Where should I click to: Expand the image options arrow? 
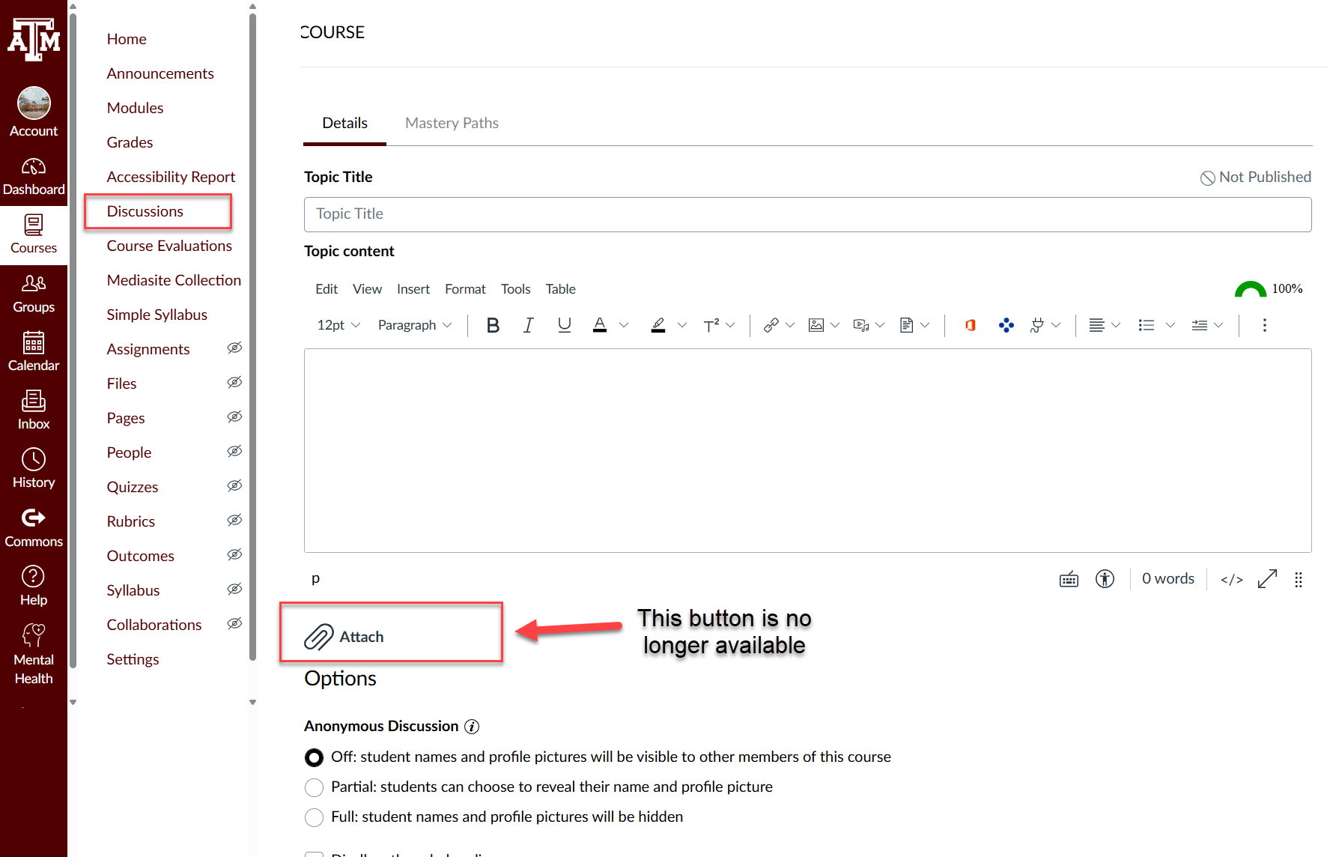[x=835, y=325]
